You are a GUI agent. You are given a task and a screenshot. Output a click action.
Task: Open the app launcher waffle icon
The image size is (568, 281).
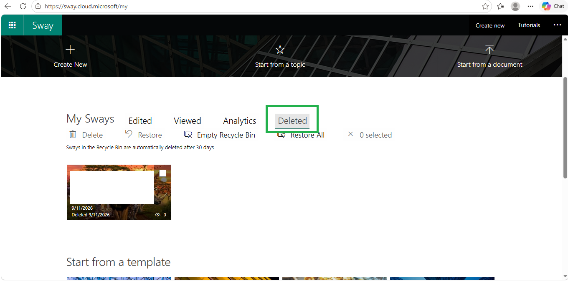tap(12, 25)
